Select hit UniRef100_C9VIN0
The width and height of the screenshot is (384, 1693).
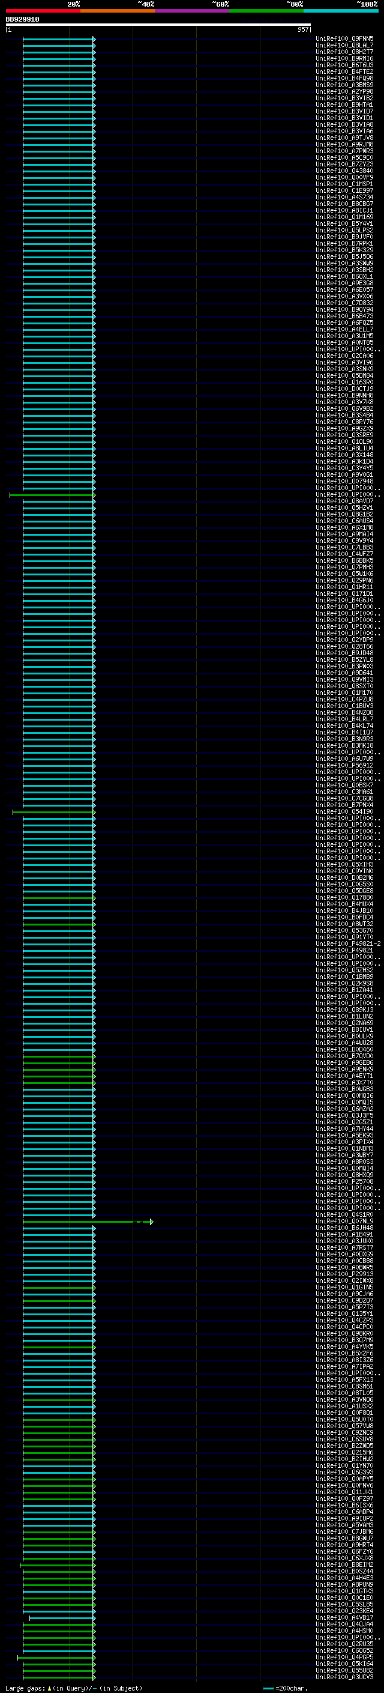point(344,871)
